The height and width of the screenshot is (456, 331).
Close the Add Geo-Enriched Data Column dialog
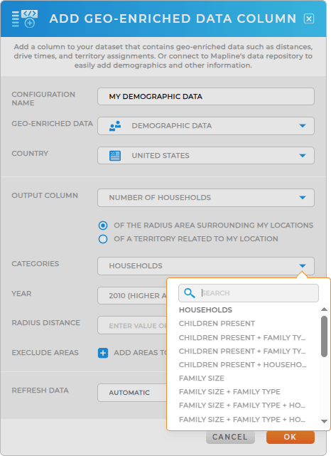pos(309,19)
